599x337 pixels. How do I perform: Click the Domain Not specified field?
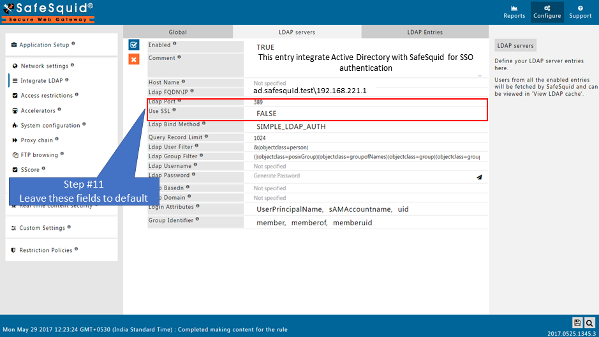(366, 198)
